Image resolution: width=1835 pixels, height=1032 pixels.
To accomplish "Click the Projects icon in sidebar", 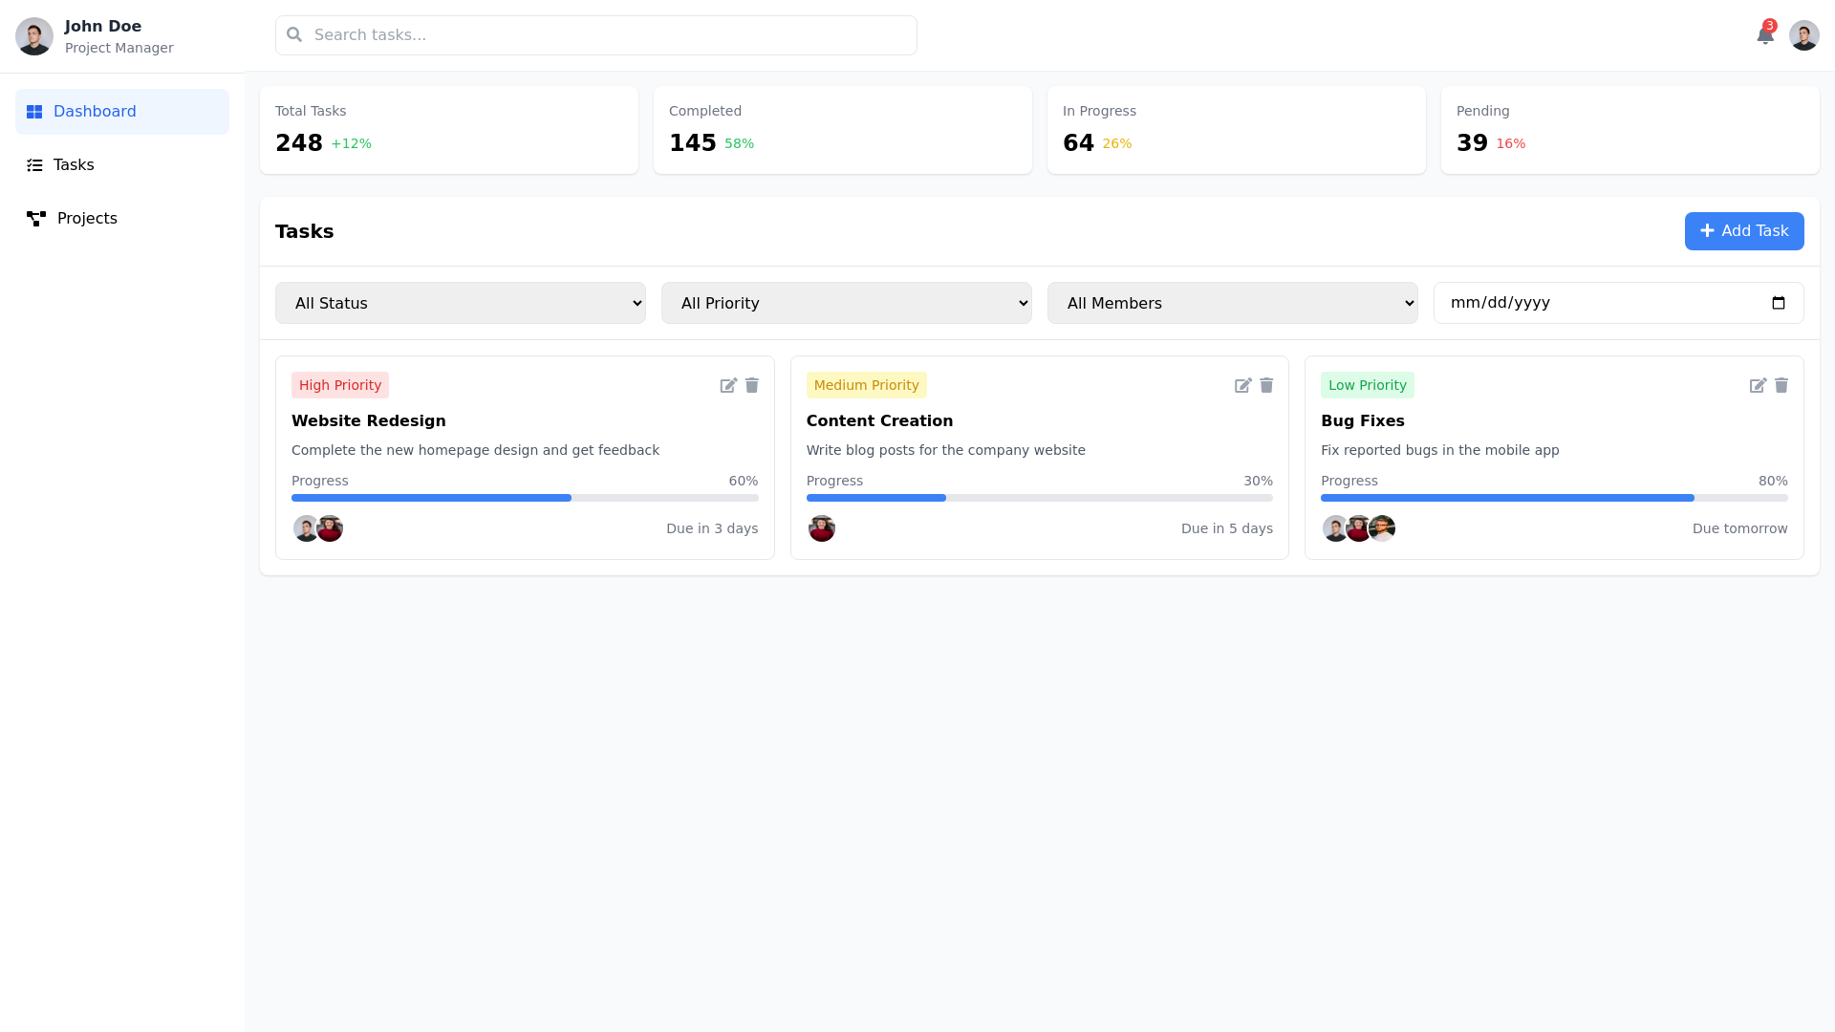I will tap(36, 218).
